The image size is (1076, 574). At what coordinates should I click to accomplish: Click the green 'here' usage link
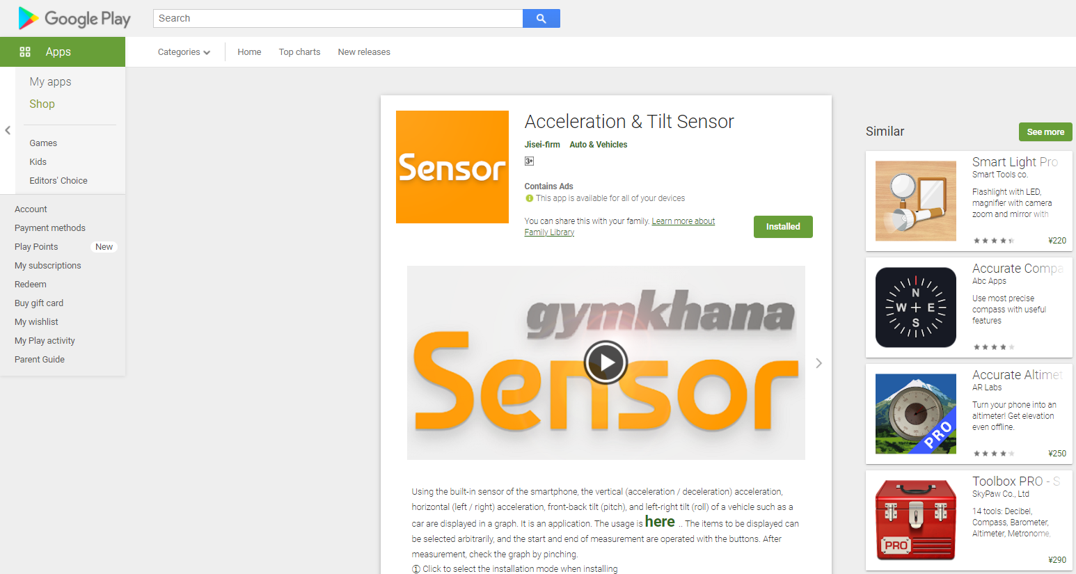(660, 522)
